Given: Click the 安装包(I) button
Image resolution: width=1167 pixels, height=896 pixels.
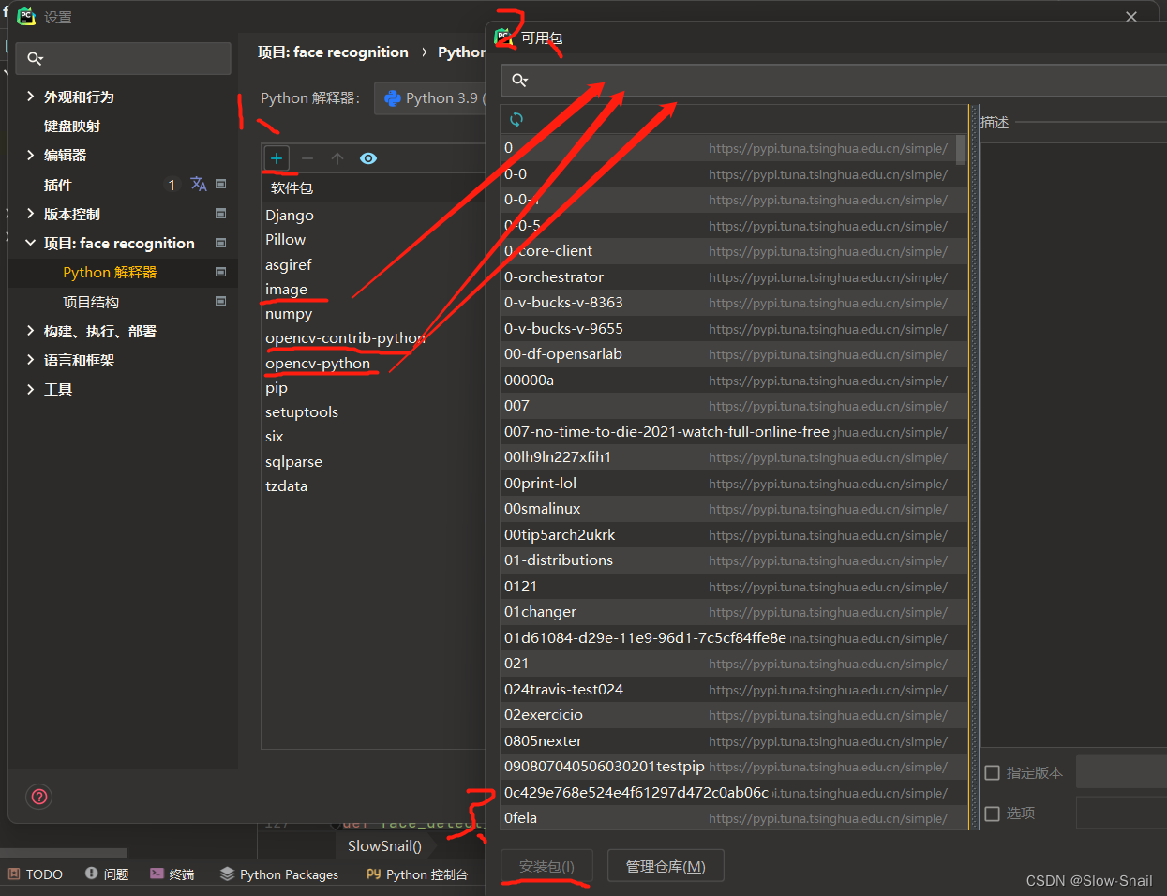Looking at the screenshot, I should [x=546, y=866].
